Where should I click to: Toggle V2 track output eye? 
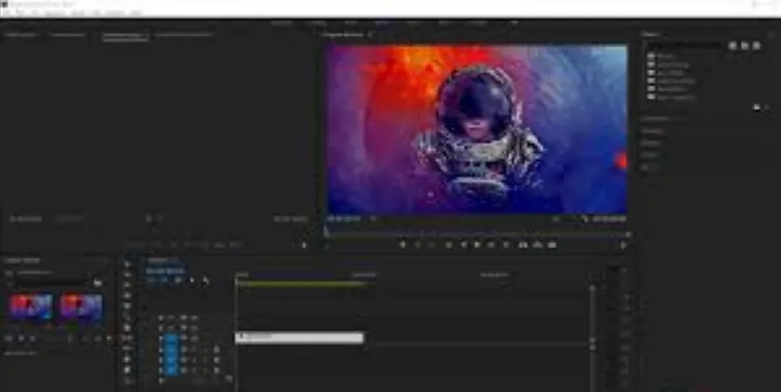(194, 329)
